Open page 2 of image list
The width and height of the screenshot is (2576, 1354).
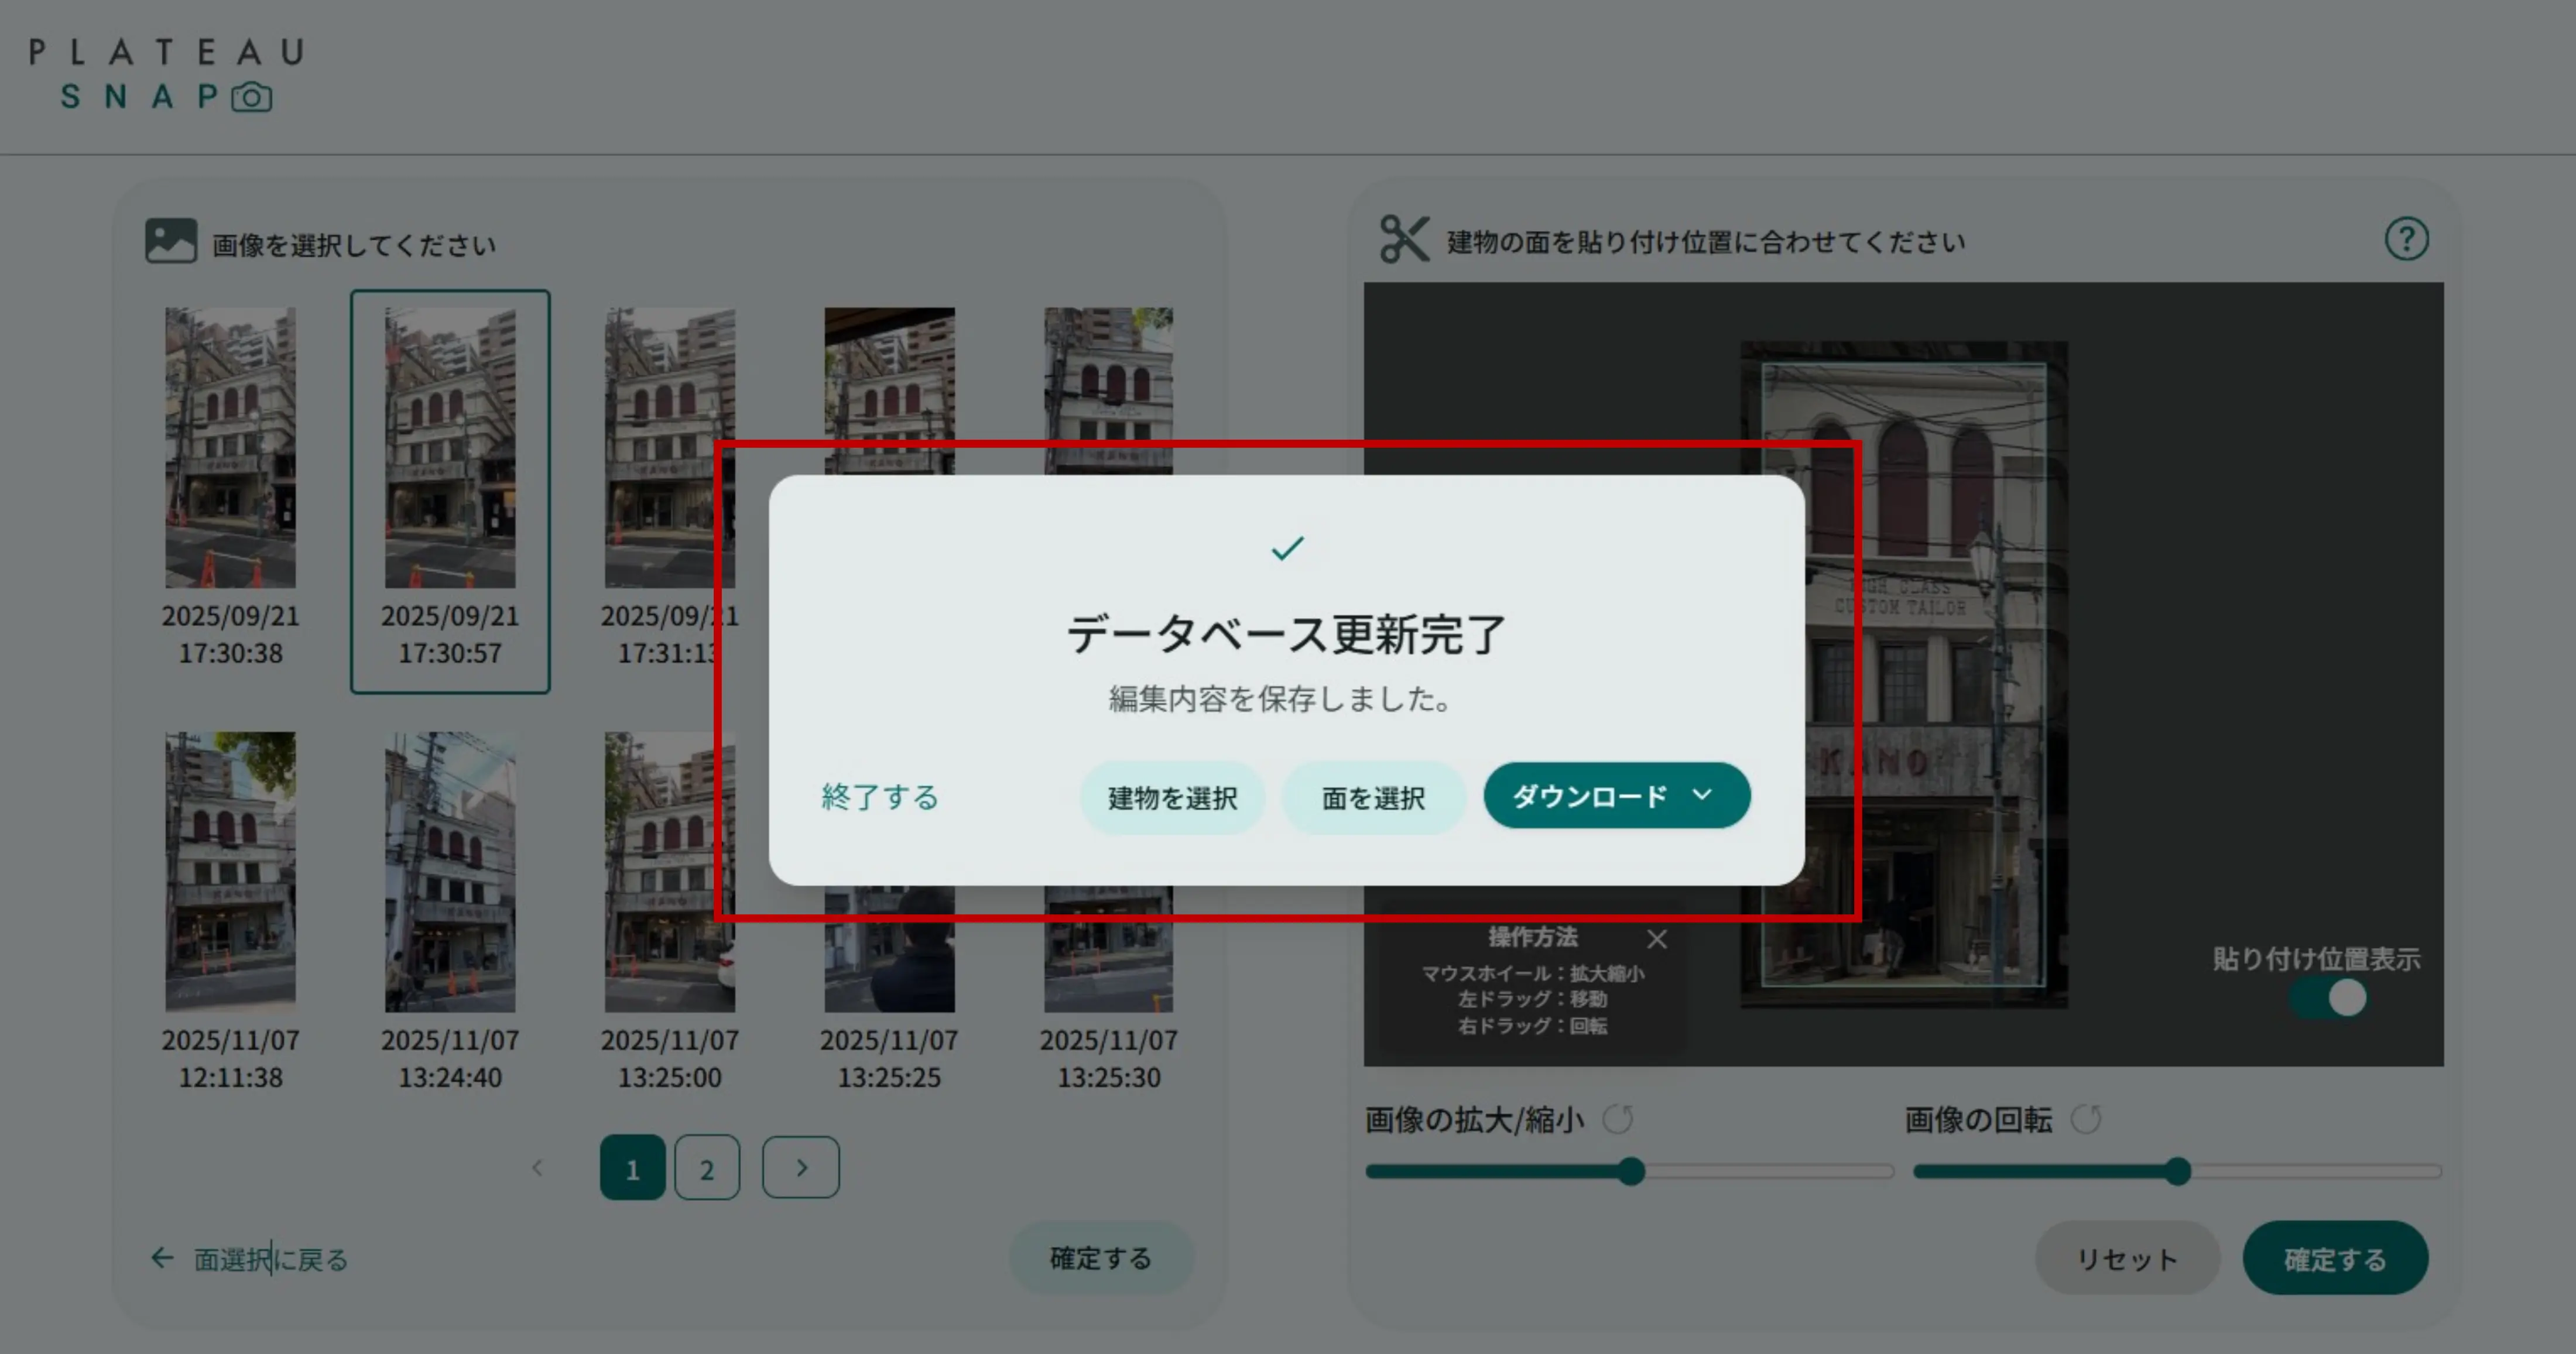[707, 1168]
